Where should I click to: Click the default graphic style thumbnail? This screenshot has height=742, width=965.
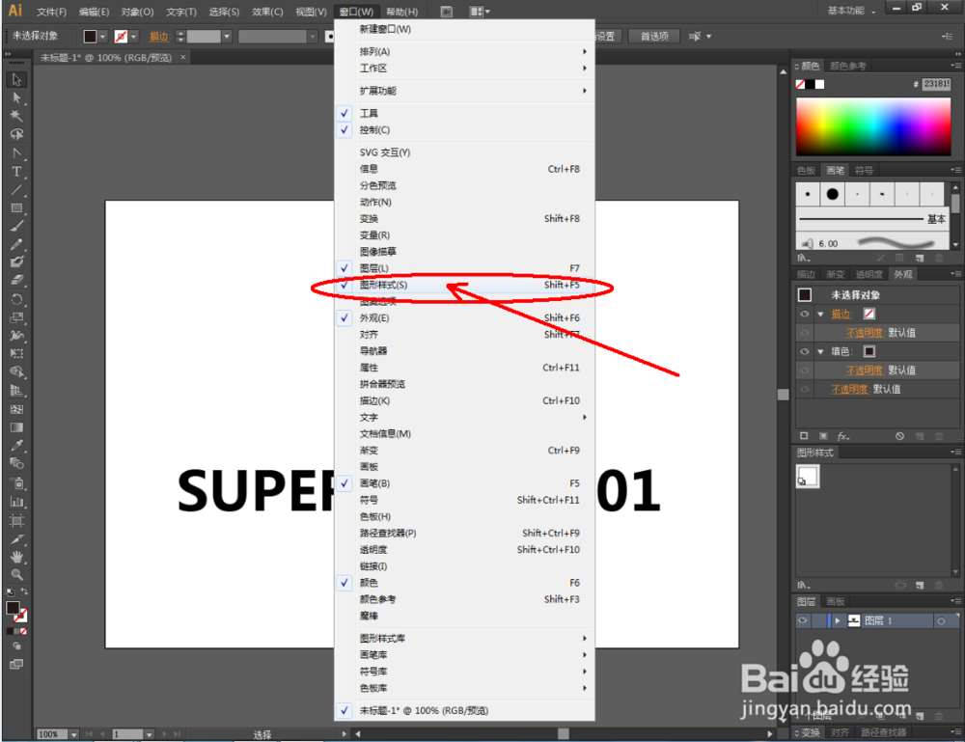click(808, 477)
